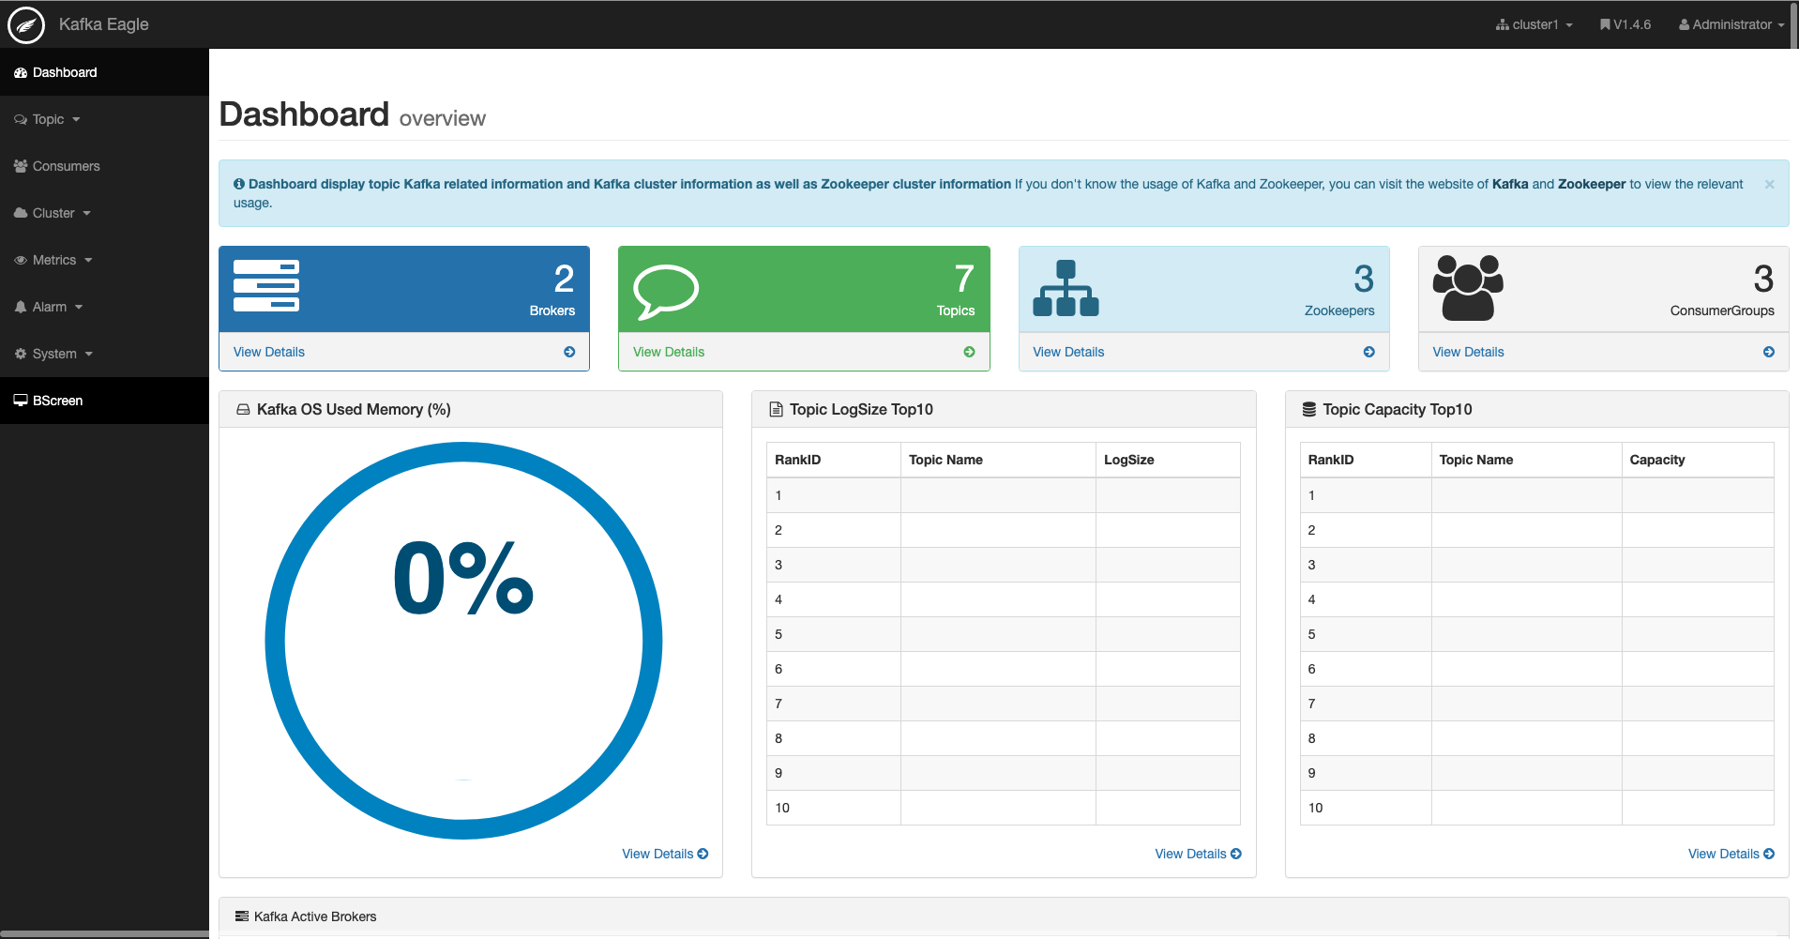
Task: Open View Details in Topic Capacity panel
Action: point(1731,854)
